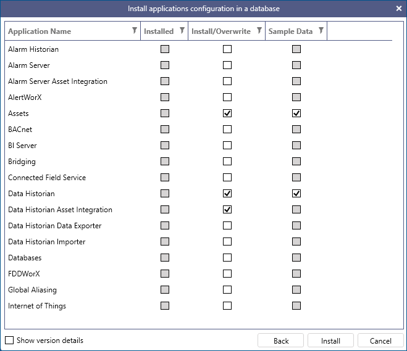
Task: Select the Assets application name
Action: pos(18,114)
